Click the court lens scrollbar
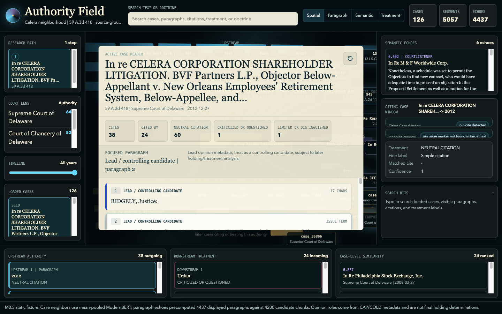502x314 pixels. [74, 128]
